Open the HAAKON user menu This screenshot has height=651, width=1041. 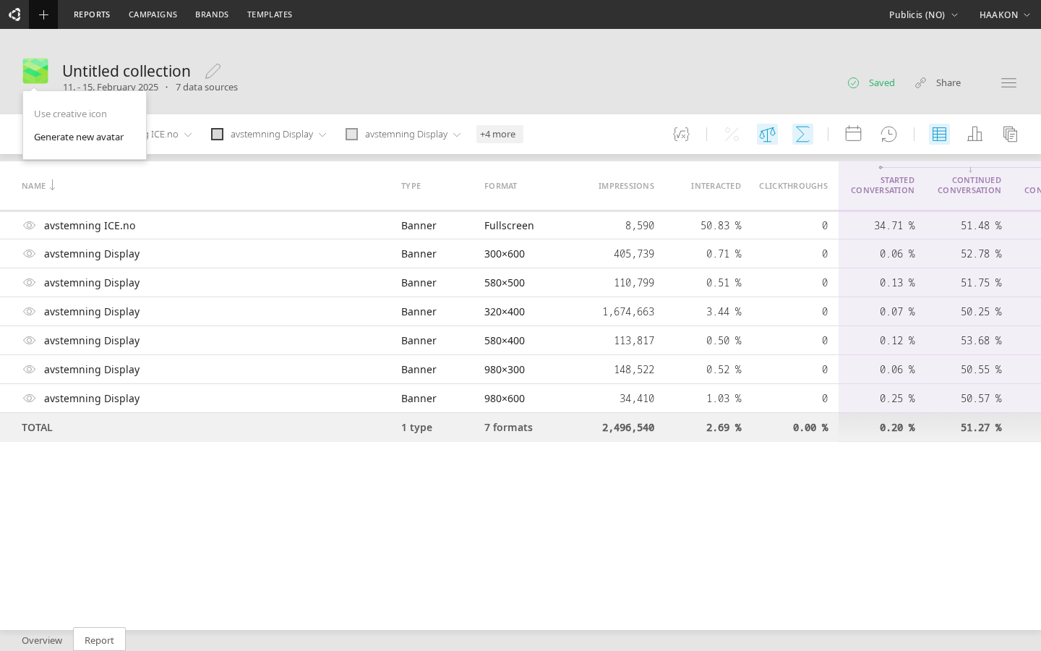[1004, 14]
